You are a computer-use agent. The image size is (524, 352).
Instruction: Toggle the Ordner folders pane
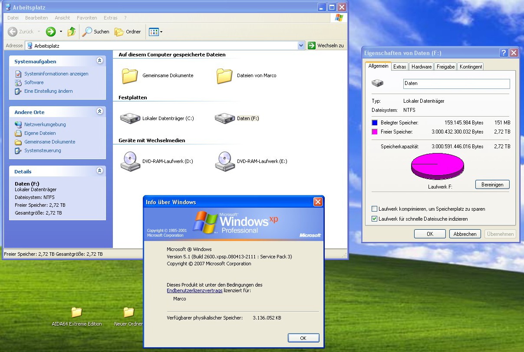click(128, 32)
